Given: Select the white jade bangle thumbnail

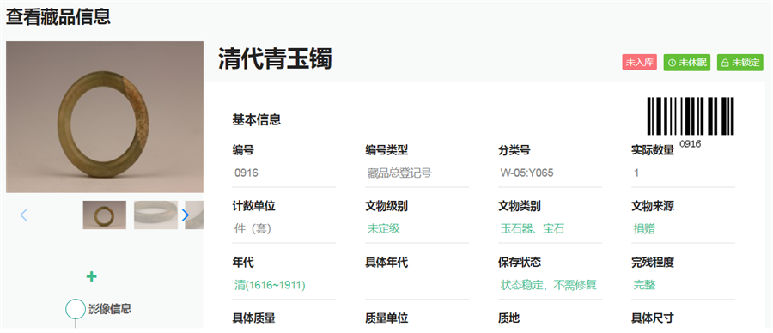Looking at the screenshot, I should coord(155,215).
